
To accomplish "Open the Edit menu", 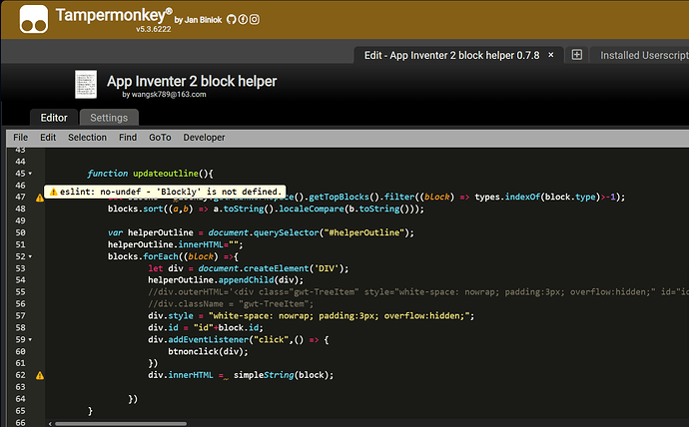I will click(48, 138).
